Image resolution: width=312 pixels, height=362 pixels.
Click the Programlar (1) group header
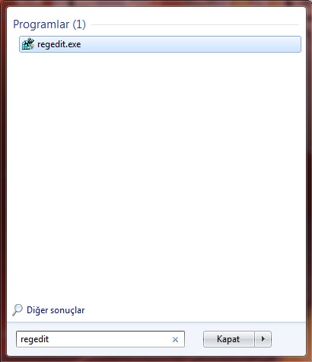[x=49, y=24]
